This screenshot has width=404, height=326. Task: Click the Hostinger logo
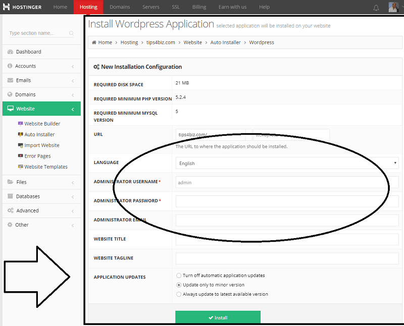click(x=23, y=7)
